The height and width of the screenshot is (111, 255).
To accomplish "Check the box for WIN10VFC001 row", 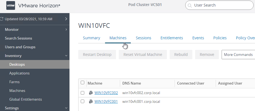I will pyautogui.click(x=82, y=101).
